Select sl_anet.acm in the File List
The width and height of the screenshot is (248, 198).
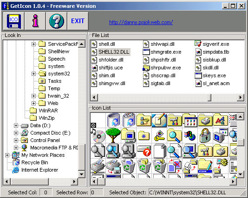[x=212, y=83]
